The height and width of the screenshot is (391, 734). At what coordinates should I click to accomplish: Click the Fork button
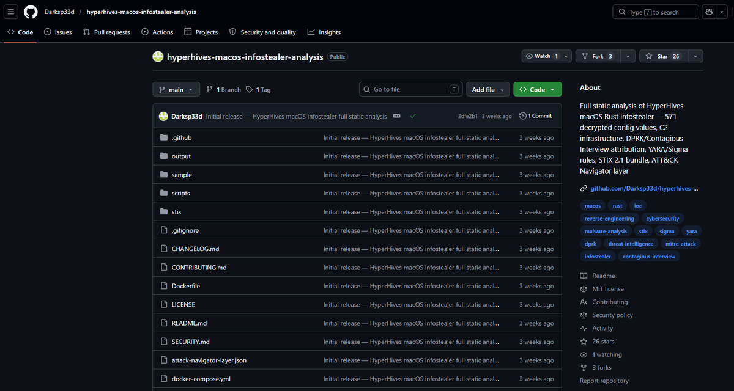598,56
